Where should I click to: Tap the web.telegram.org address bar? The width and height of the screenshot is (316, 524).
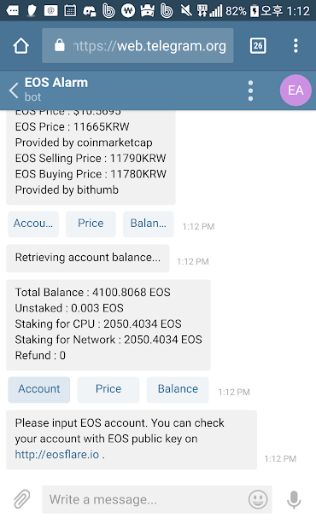138,46
